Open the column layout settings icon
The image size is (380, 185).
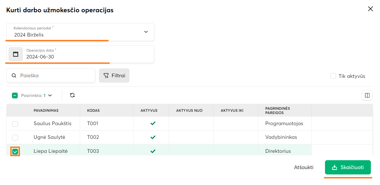[367, 95]
